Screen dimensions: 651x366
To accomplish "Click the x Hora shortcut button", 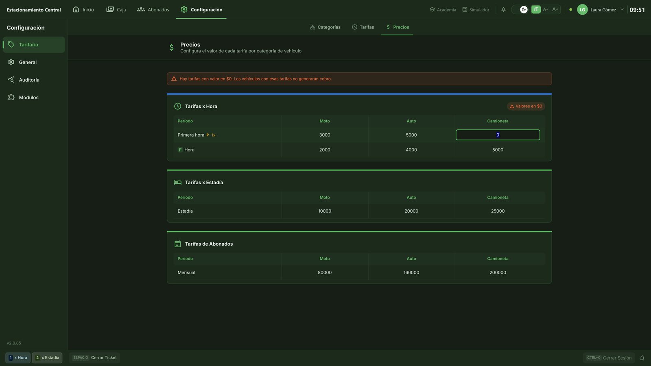I will (18, 358).
